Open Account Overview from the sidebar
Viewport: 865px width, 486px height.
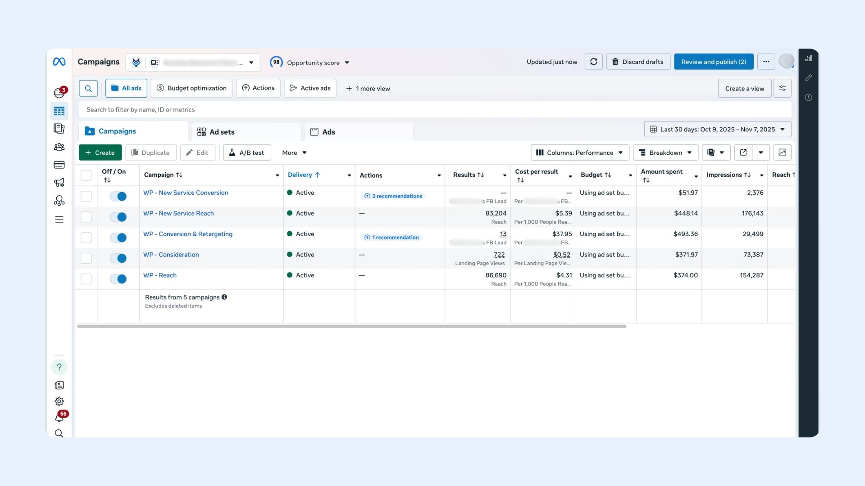coord(59,129)
